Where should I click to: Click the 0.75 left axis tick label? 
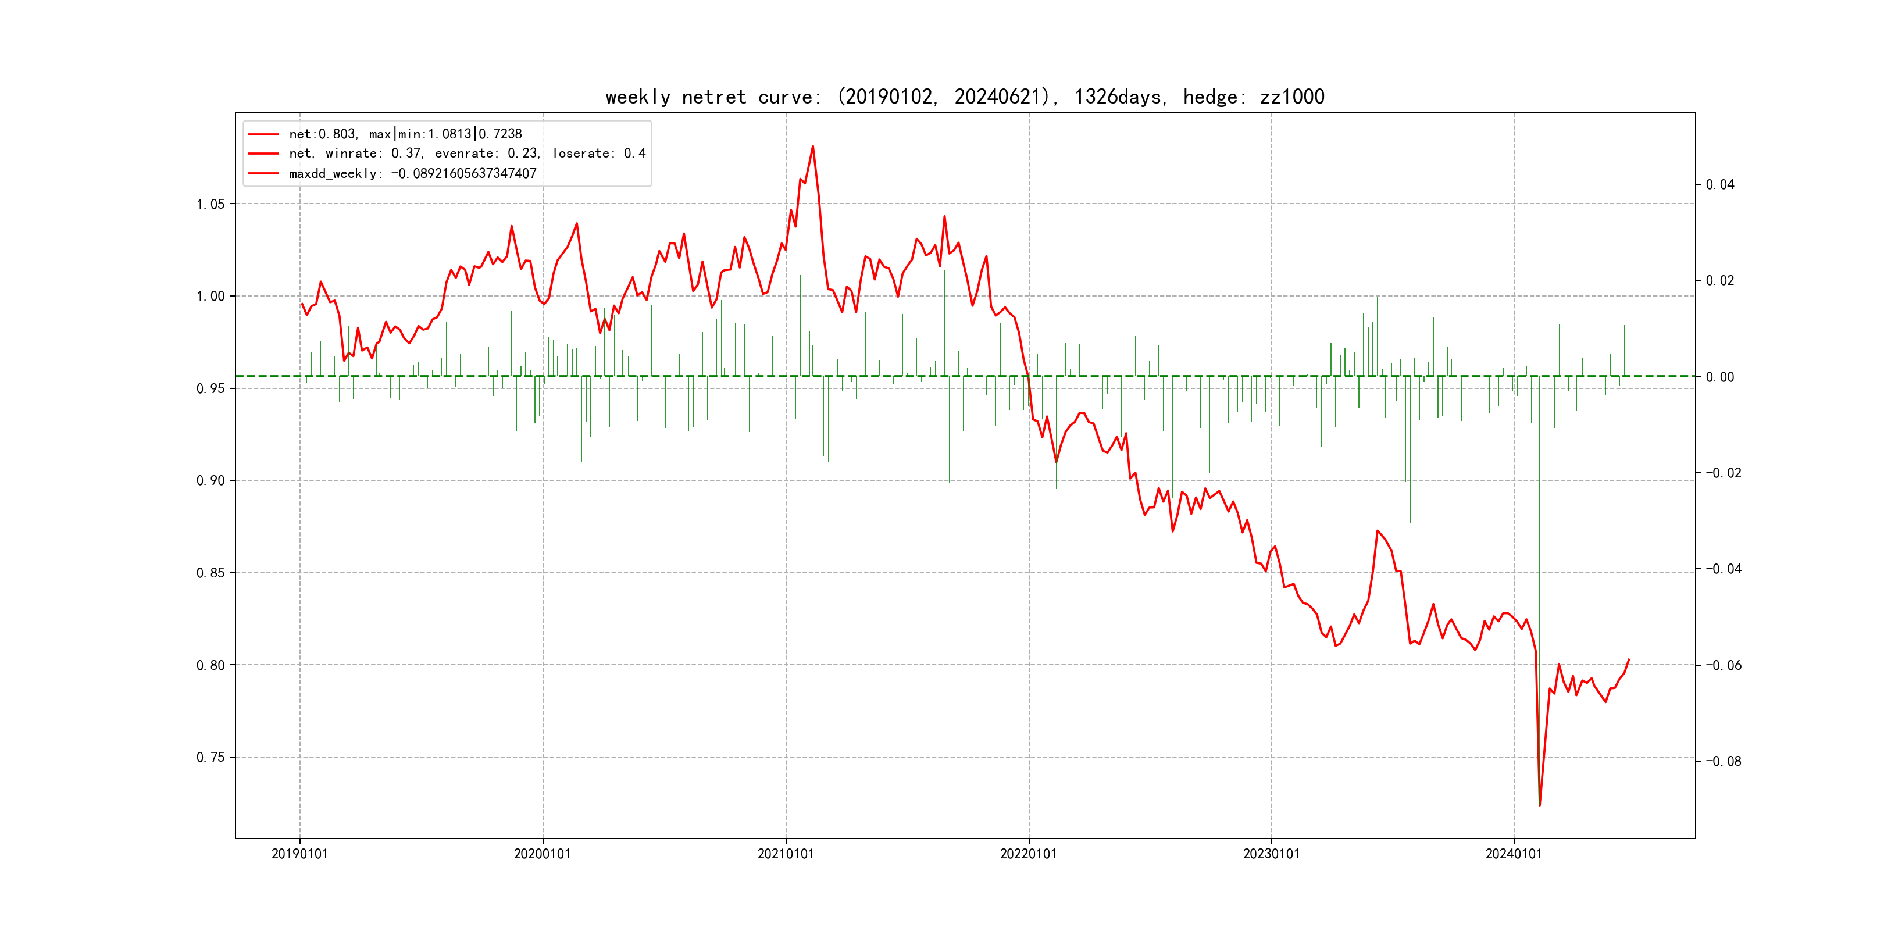(210, 758)
